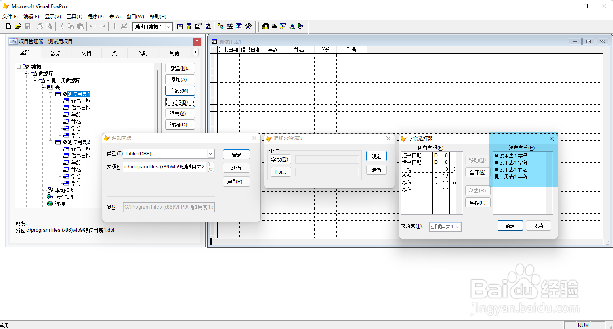The height and width of the screenshot is (329, 613).
Task: Switch to the 代码 tab in Project Manager
Action: pyautogui.click(x=143, y=53)
